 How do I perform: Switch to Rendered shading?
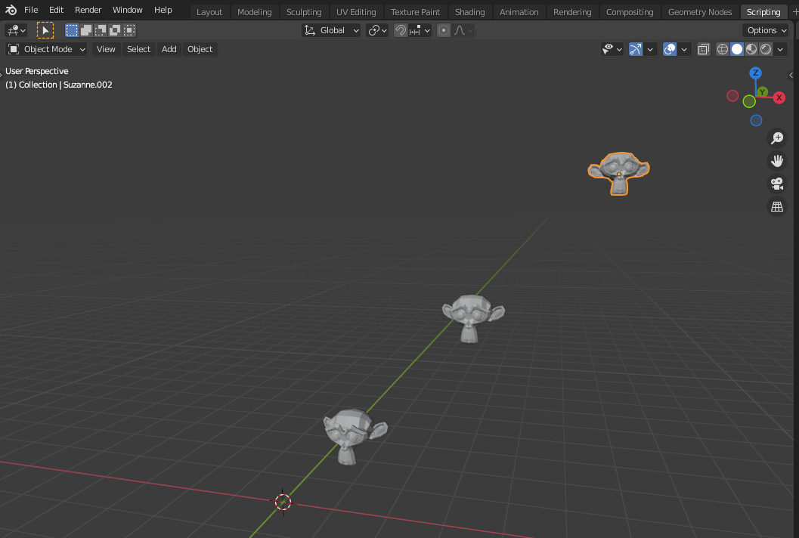(x=766, y=49)
